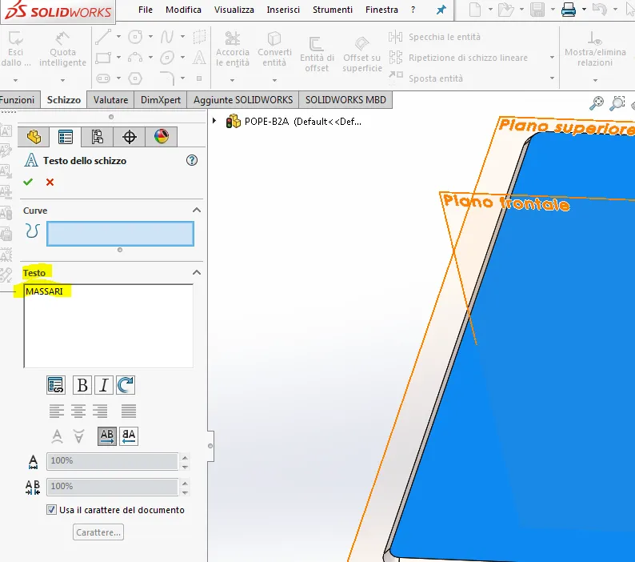Select the Spline sketch tool

point(167,37)
